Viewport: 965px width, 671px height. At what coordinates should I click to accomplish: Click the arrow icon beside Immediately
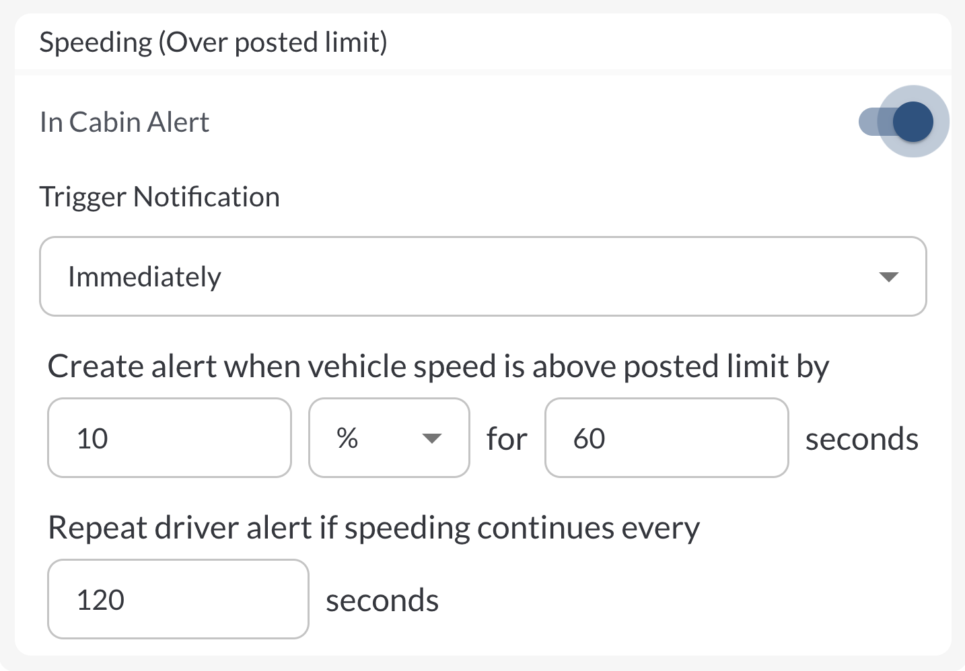tap(888, 277)
